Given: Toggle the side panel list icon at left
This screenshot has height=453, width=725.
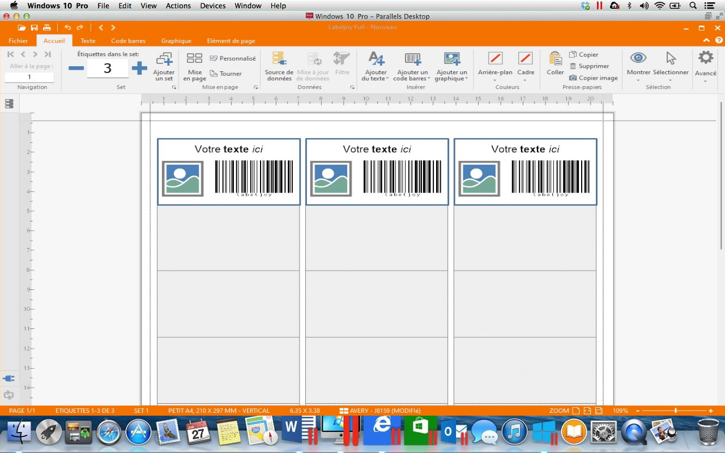Looking at the screenshot, I should click(x=9, y=104).
